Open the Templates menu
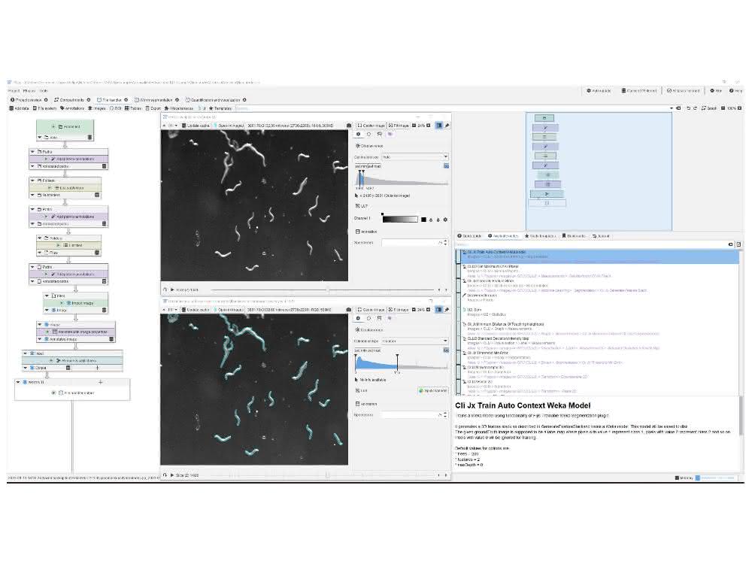 point(220,108)
